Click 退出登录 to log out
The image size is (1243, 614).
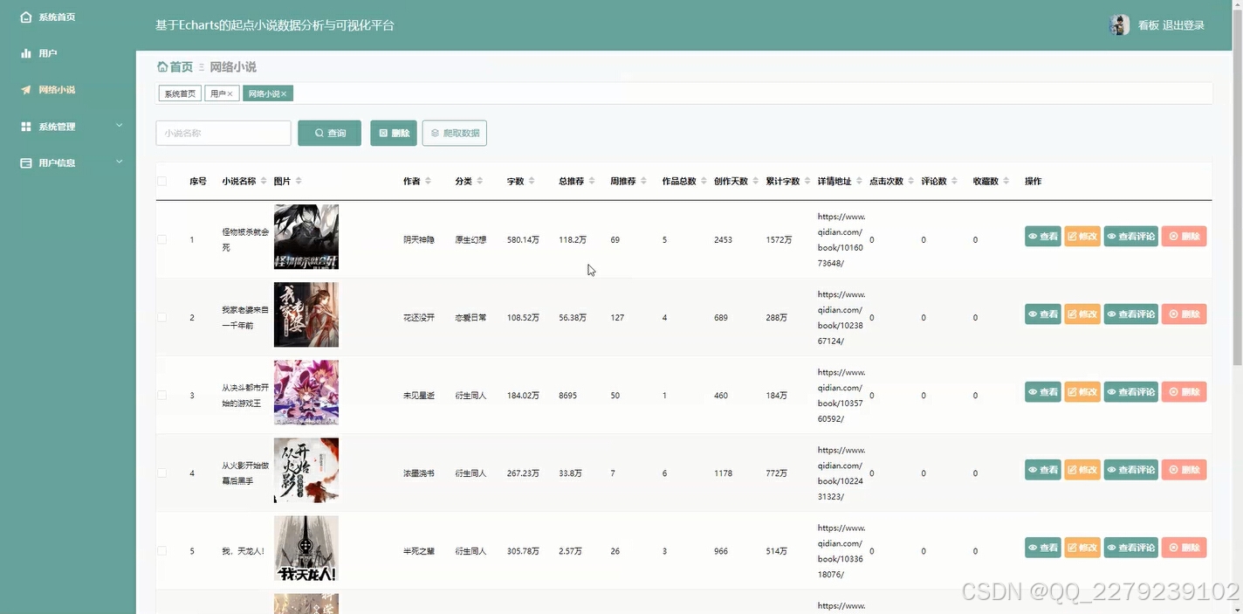[1184, 25]
